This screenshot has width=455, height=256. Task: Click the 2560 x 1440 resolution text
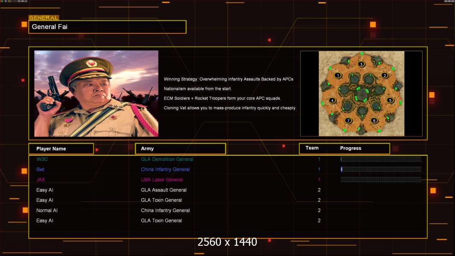point(227,242)
